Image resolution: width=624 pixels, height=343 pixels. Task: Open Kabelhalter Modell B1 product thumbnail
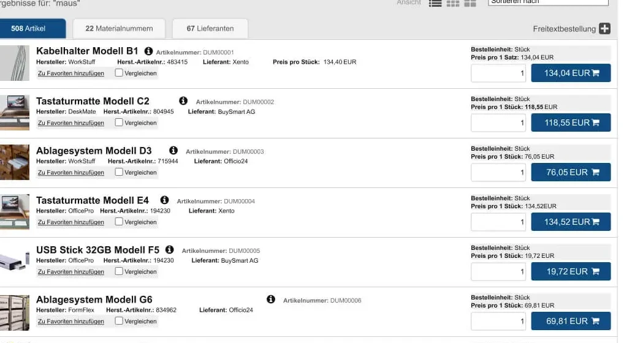pos(14,63)
